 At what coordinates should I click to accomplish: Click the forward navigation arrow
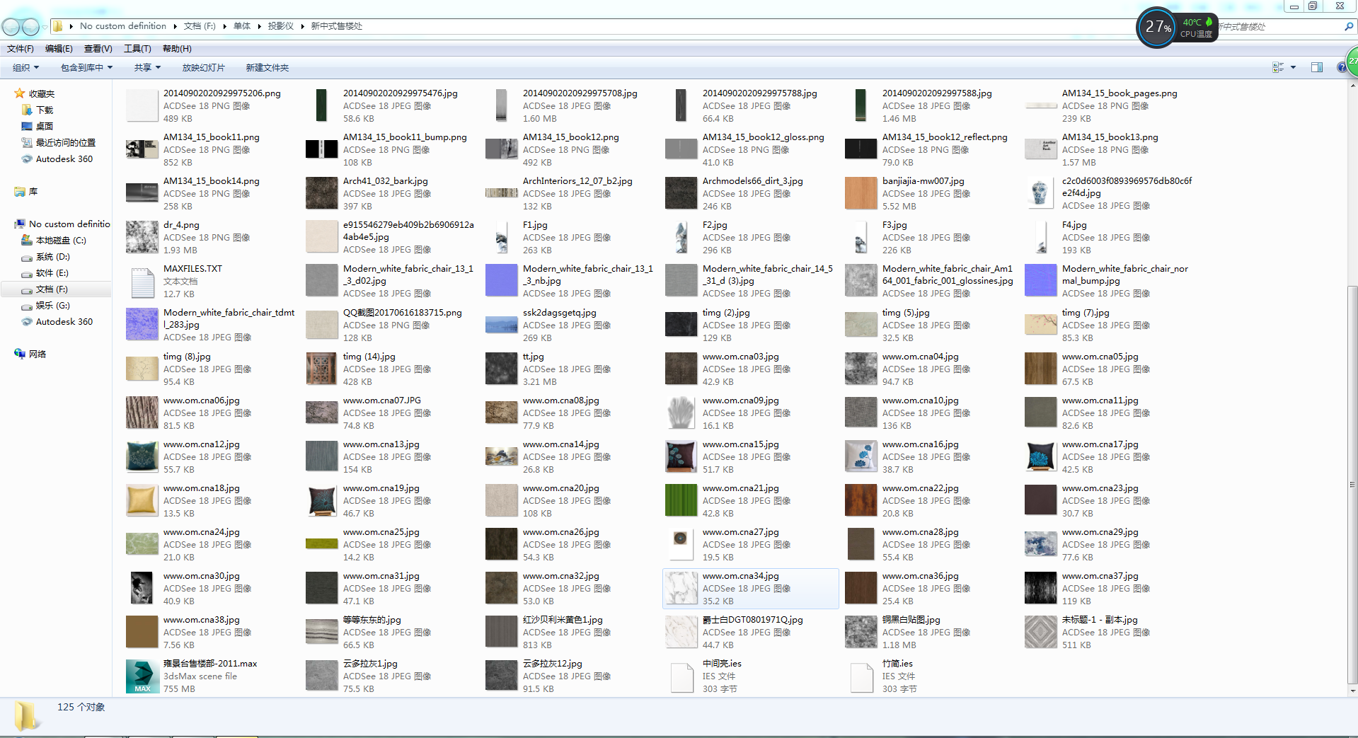point(30,27)
